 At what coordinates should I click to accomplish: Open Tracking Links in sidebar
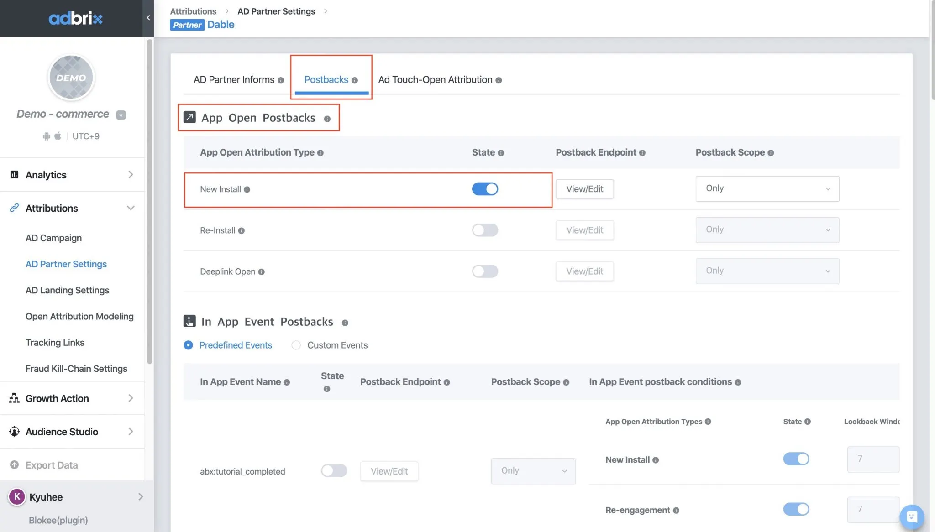(x=55, y=343)
